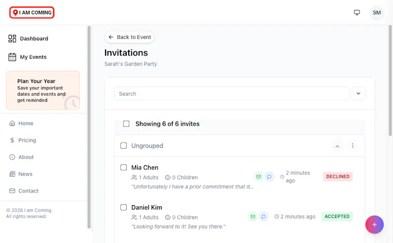Click Daniel Kim's blue chat icon
The image size is (393, 243).
pyautogui.click(x=263, y=216)
